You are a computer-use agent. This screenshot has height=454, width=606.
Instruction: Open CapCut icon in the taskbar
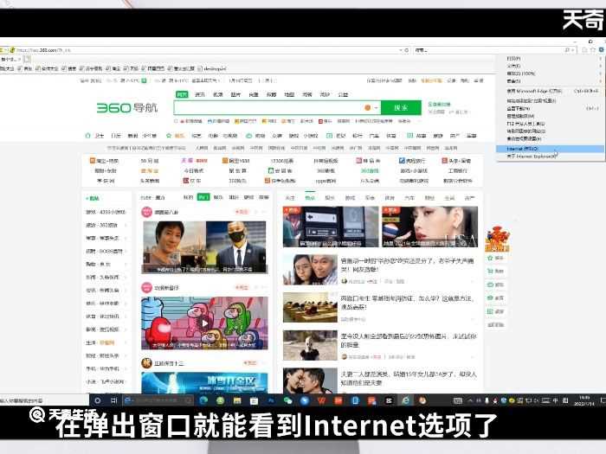pyautogui.click(x=389, y=400)
